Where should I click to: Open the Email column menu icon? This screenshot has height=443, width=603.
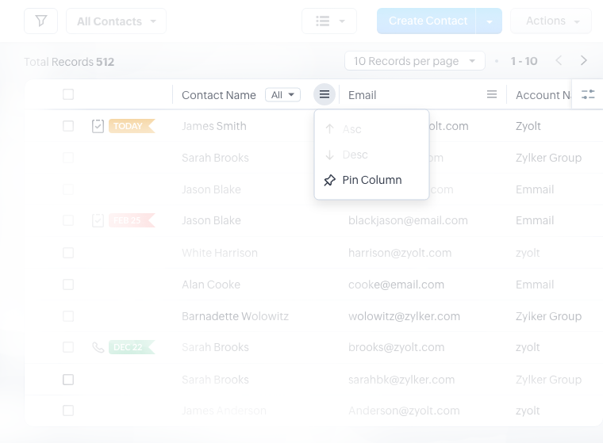coord(492,95)
